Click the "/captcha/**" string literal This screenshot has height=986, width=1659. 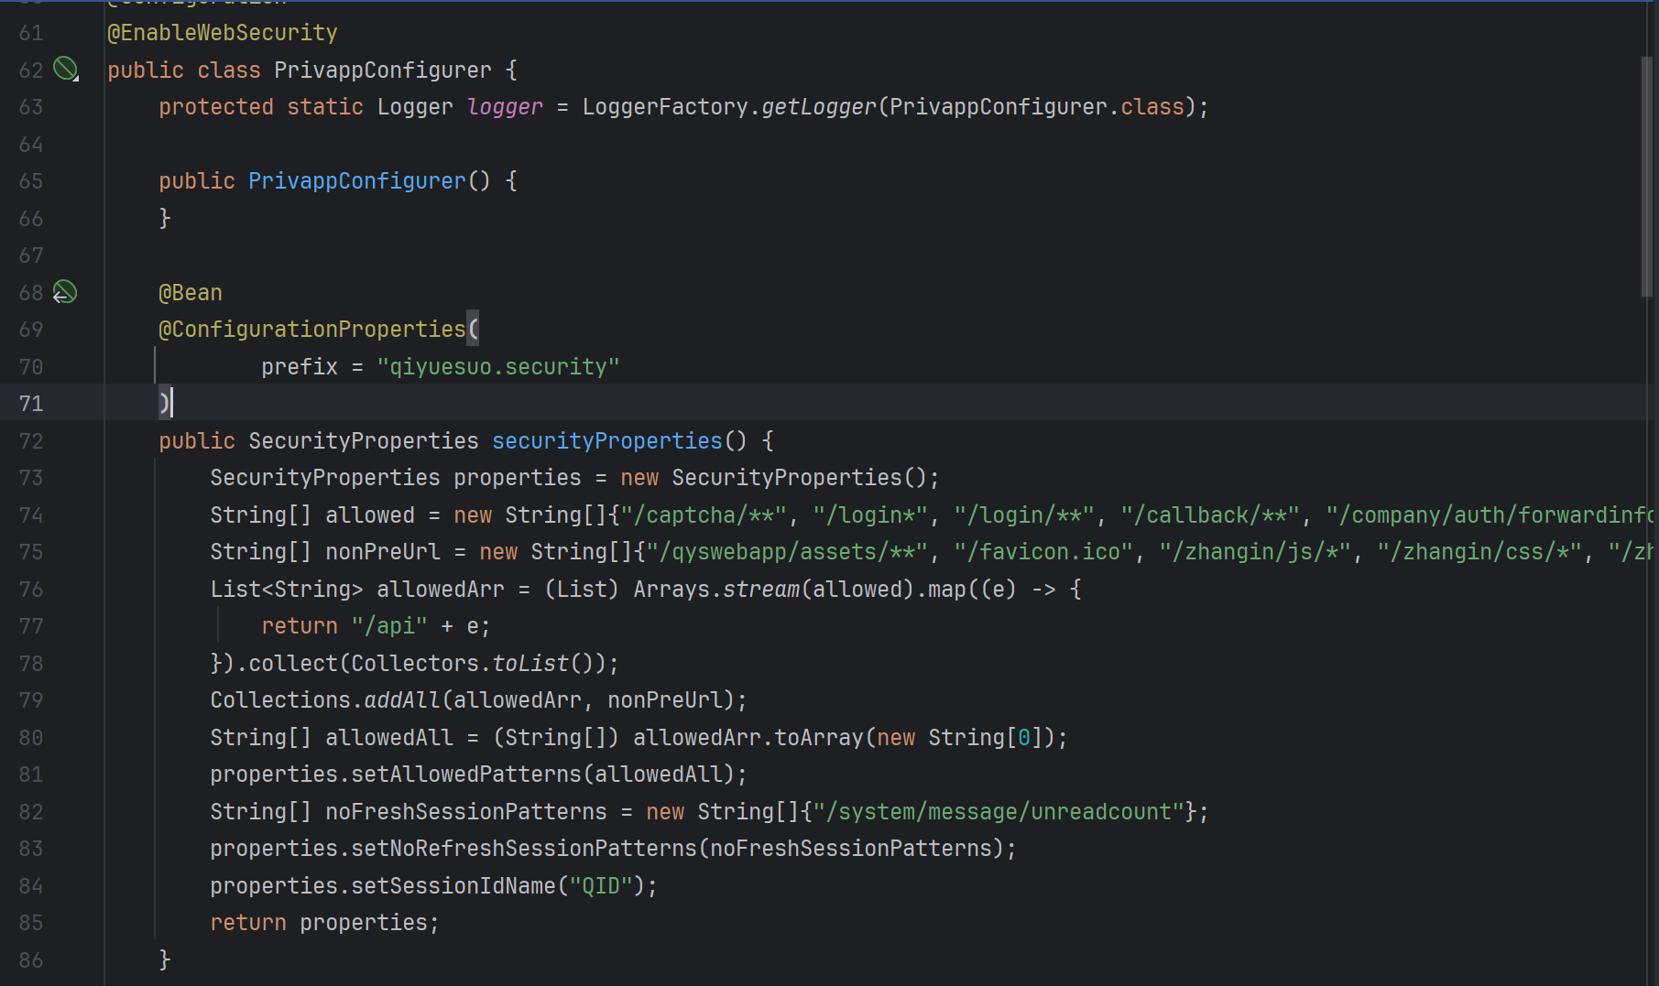pyautogui.click(x=704, y=515)
